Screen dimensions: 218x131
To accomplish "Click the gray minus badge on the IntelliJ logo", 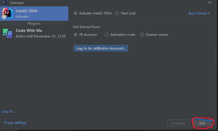I will (4, 17).
